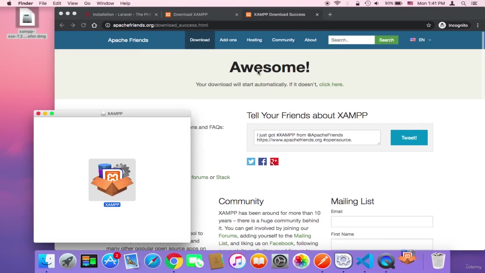The height and width of the screenshot is (273, 485).
Task: Click the Mailing List Email field
Action: tap(382, 221)
